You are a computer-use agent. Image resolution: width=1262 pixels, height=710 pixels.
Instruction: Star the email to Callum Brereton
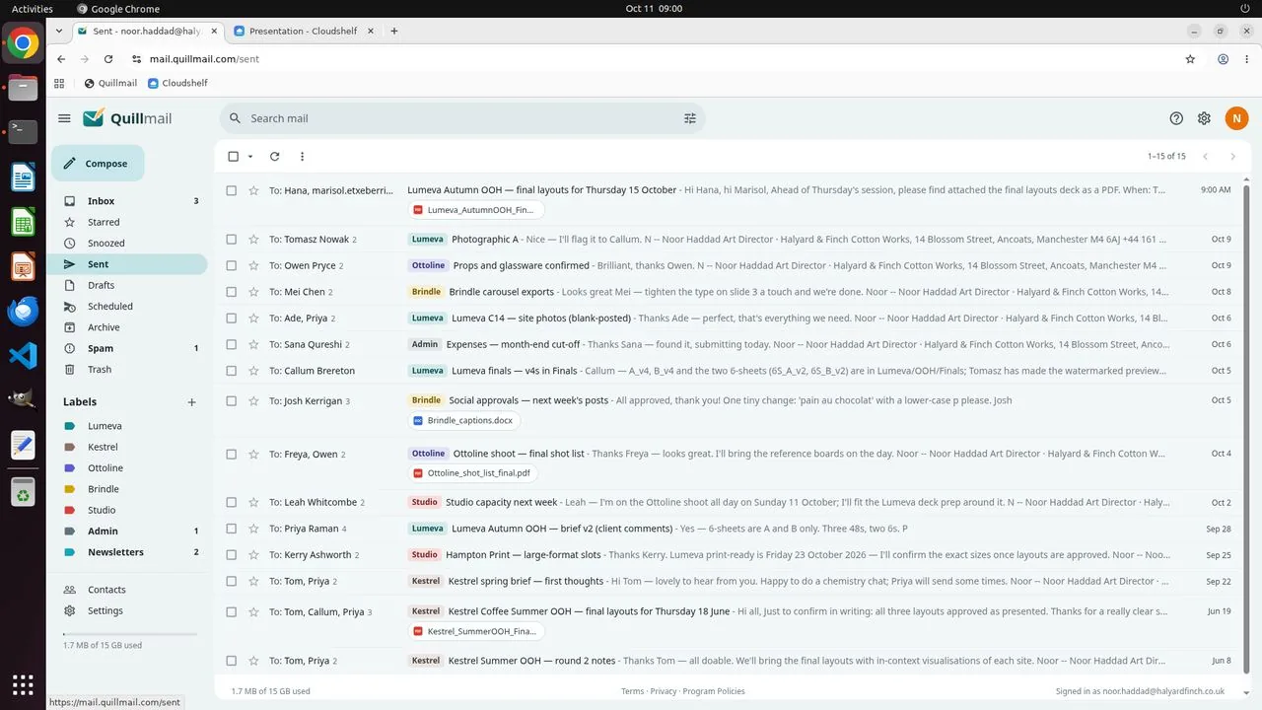click(x=253, y=371)
